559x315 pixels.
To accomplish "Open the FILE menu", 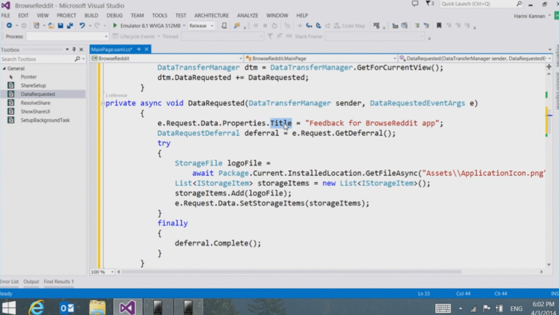I will [5, 16].
